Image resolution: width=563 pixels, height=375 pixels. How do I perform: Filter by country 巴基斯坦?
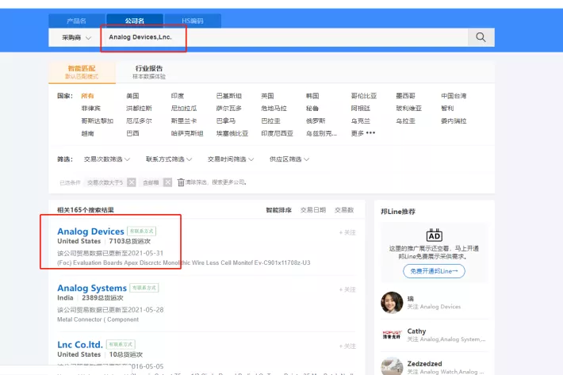(228, 96)
